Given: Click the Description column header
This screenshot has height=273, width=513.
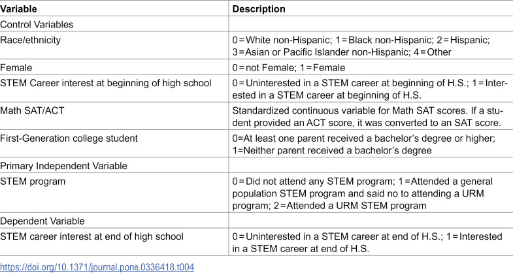Looking at the screenshot, I should 259,9.
